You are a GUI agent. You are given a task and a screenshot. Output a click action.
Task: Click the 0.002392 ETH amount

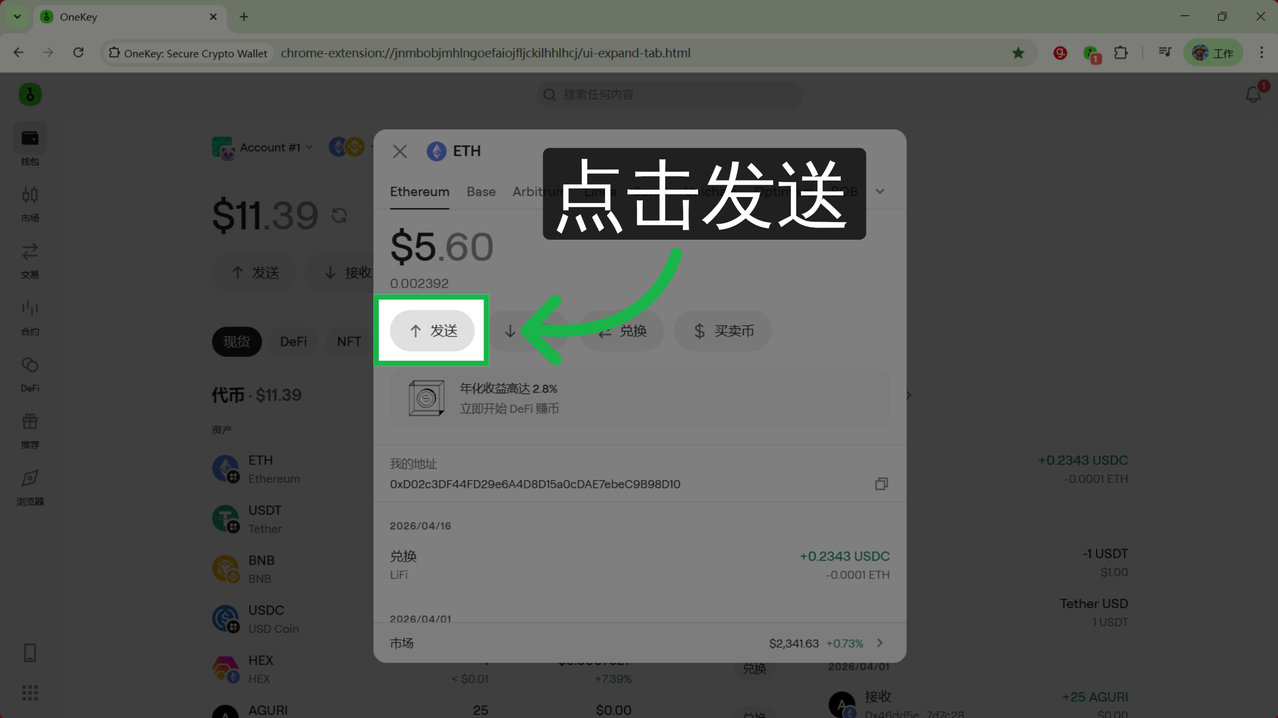(x=420, y=283)
